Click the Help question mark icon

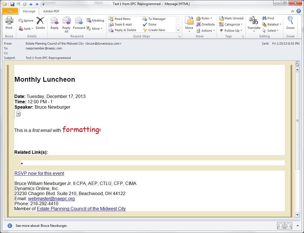[x=299, y=11]
